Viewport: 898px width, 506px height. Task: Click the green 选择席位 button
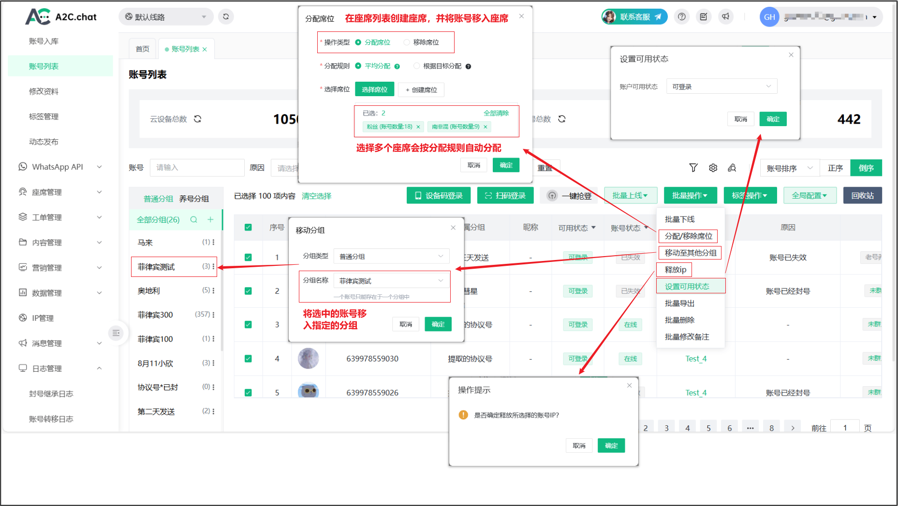(x=374, y=89)
